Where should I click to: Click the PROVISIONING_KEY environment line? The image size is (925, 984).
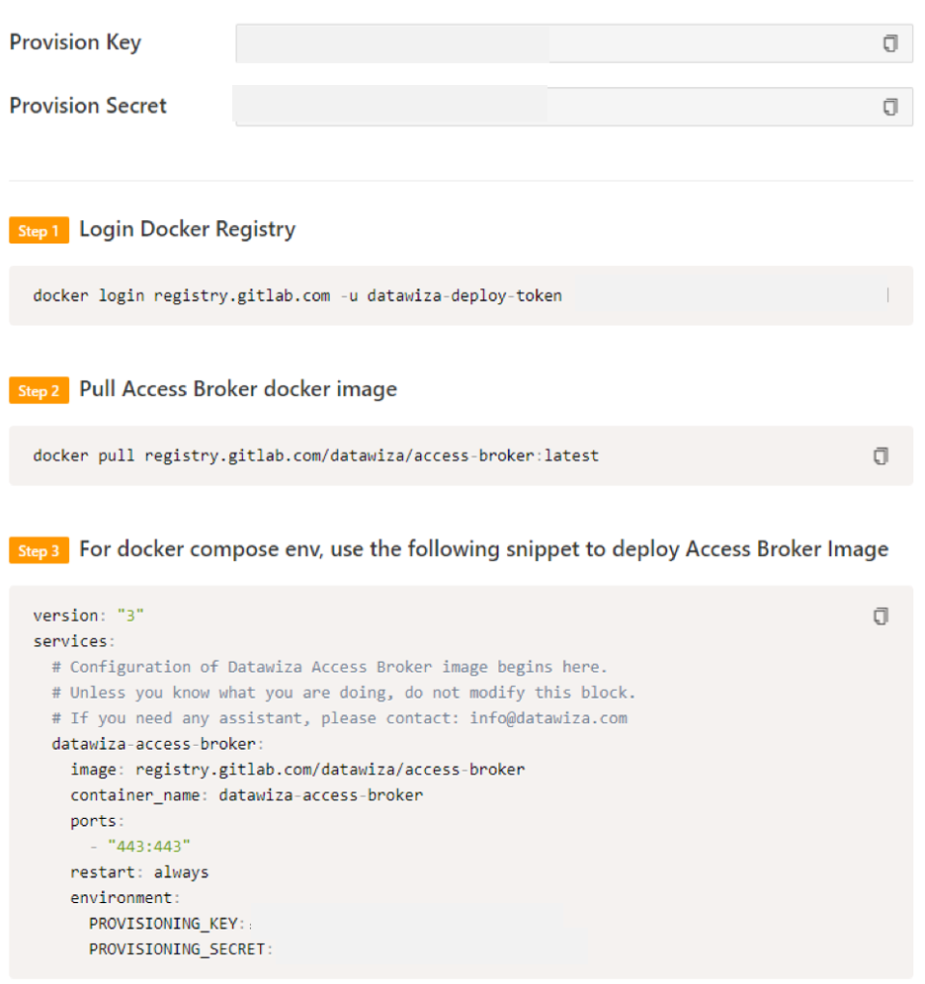(169, 923)
